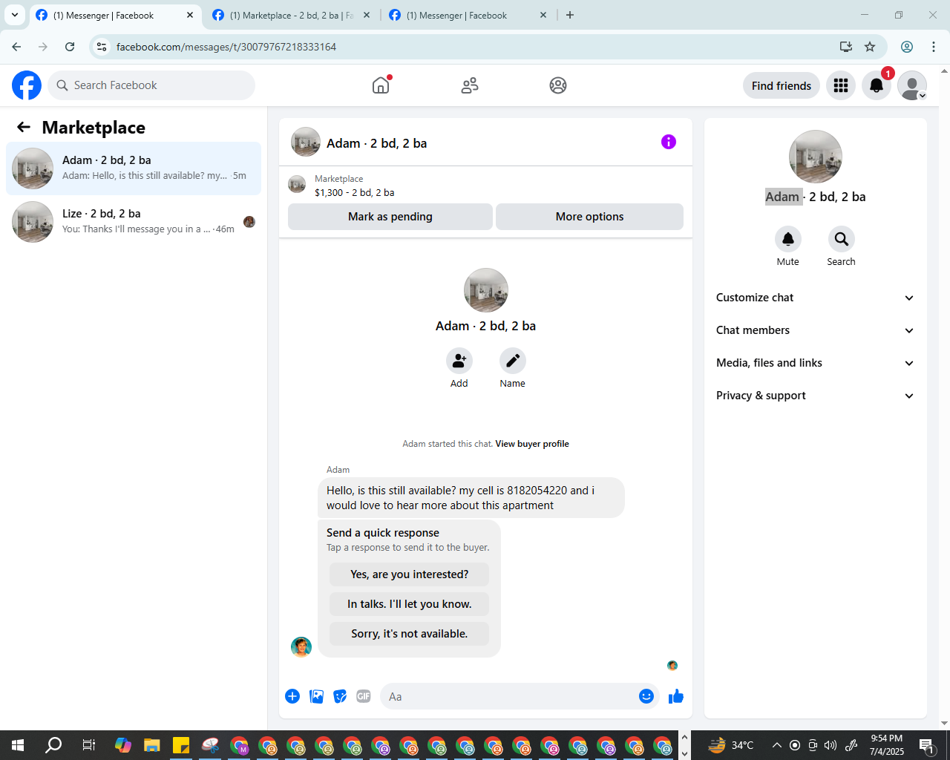Switch to Marketplace - 2 bd, 2 ba tab
Image resolution: width=950 pixels, height=760 pixels.
point(290,15)
